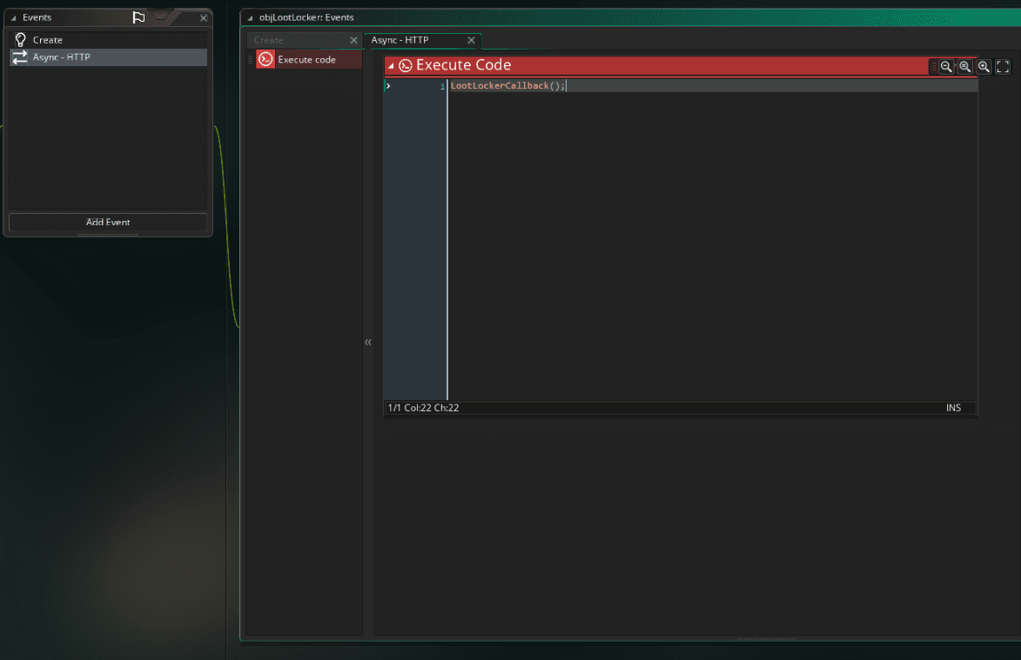
Task: Zoom in the code editor
Action: coord(984,67)
